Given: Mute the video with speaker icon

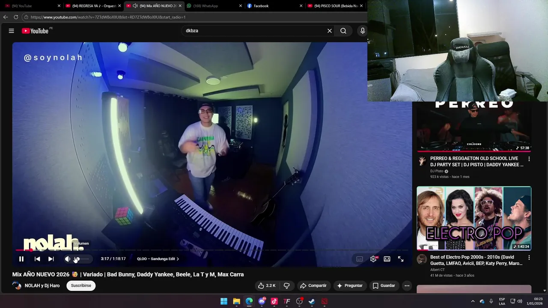Looking at the screenshot, I should 67,259.
